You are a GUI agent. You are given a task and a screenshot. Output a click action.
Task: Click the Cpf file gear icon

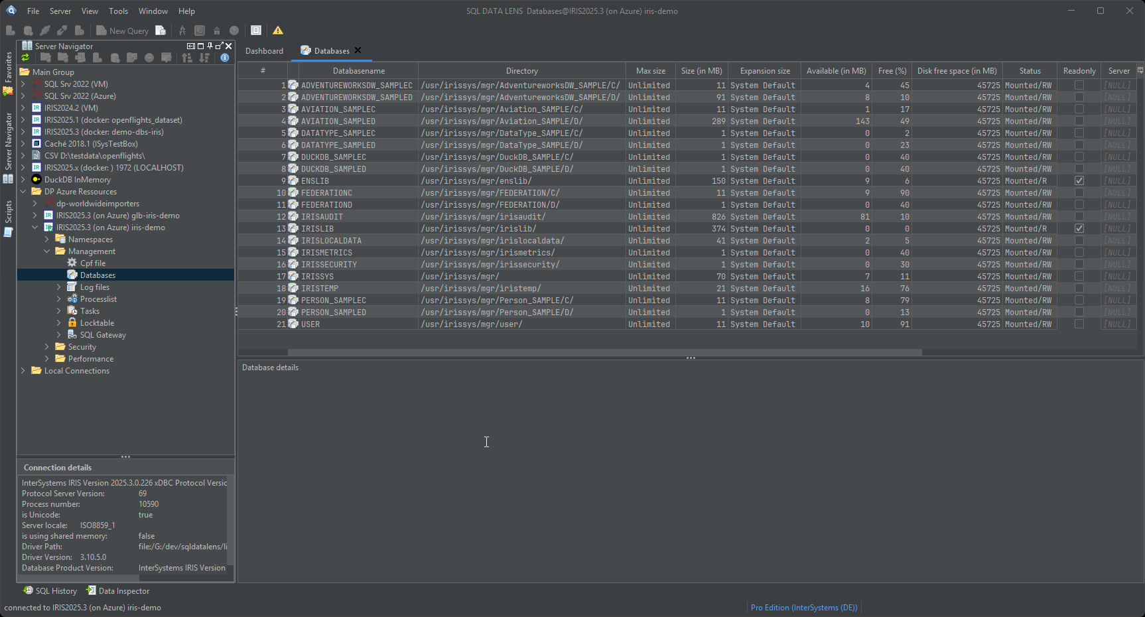pos(72,263)
